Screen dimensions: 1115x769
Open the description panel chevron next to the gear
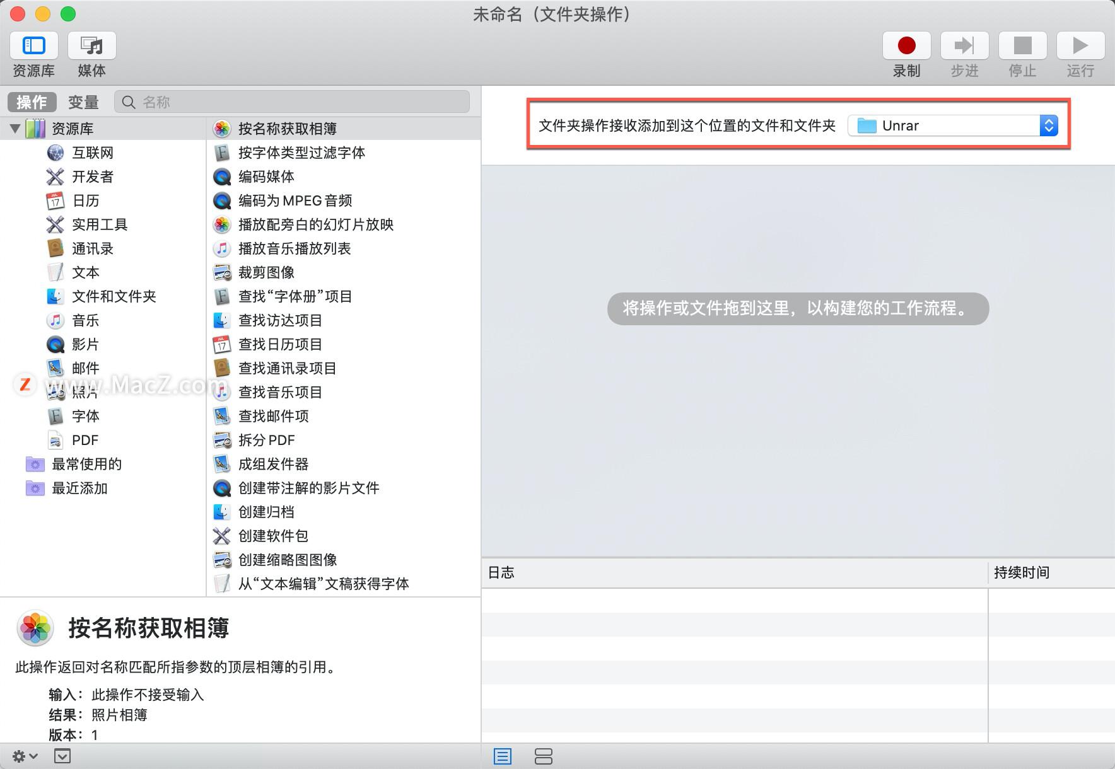coord(62,756)
